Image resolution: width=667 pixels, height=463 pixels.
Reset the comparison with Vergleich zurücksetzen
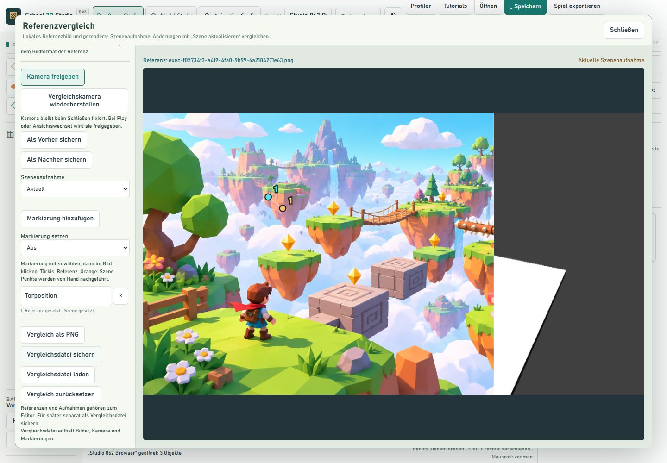(61, 394)
